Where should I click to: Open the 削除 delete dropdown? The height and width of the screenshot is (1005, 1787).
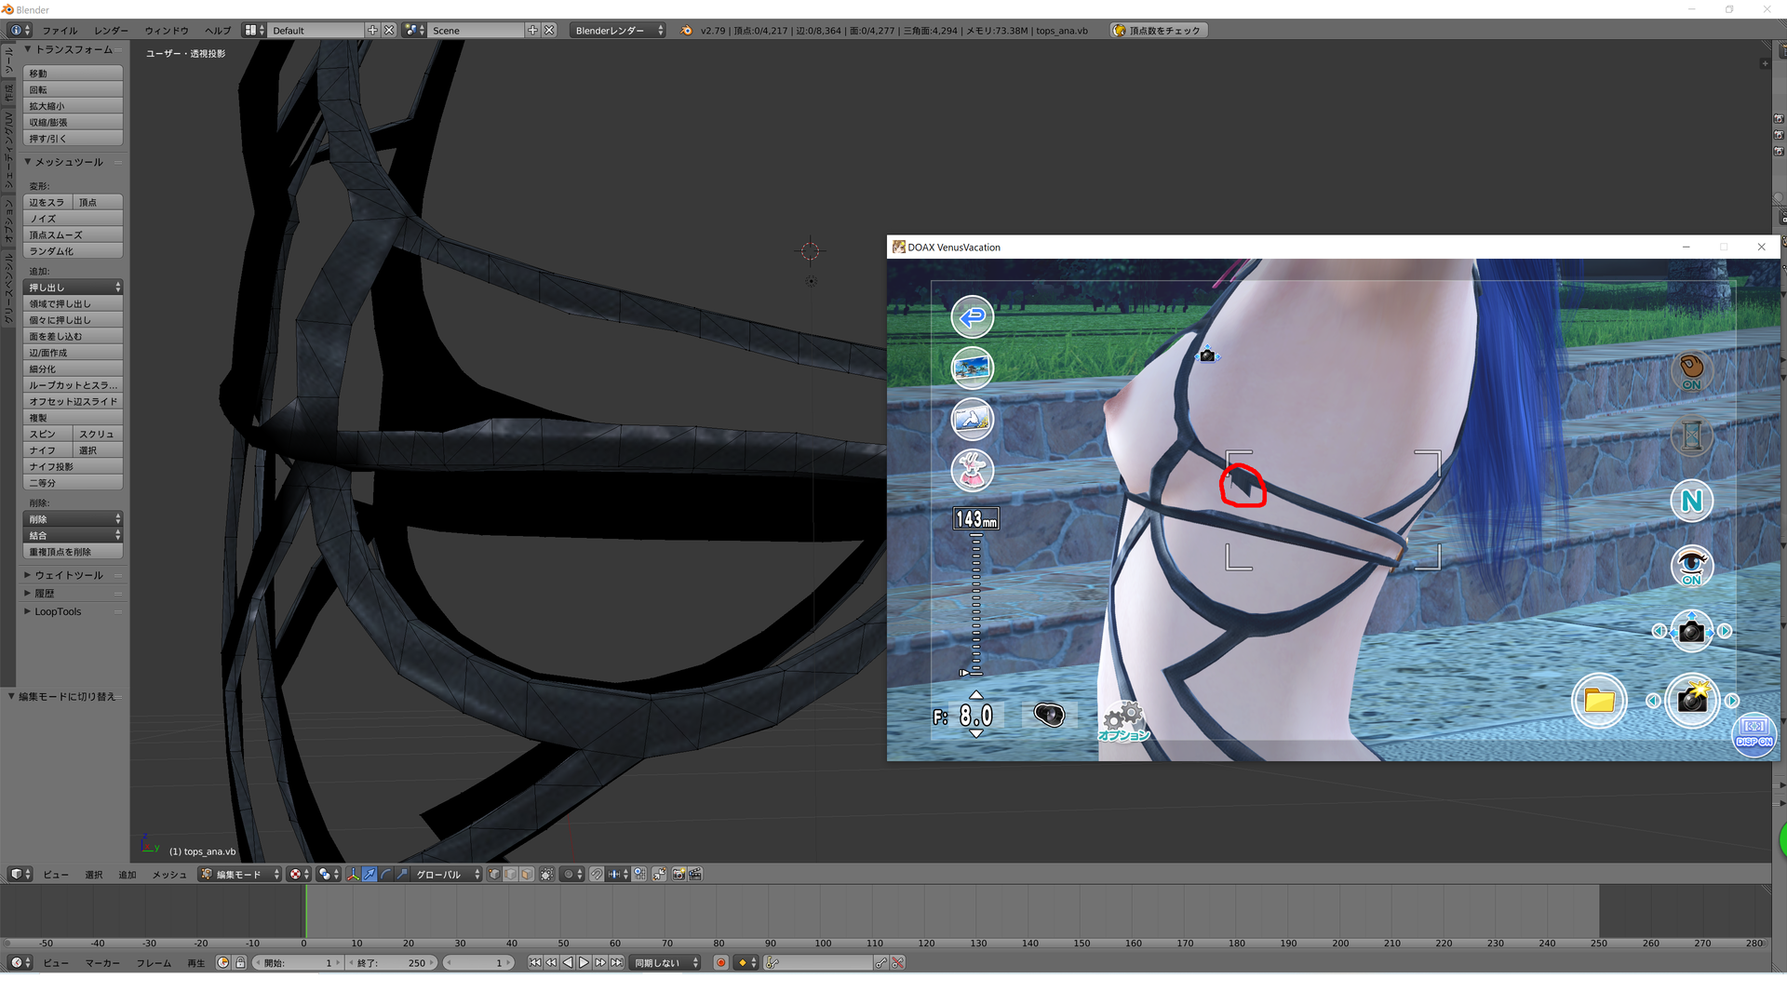(x=74, y=519)
